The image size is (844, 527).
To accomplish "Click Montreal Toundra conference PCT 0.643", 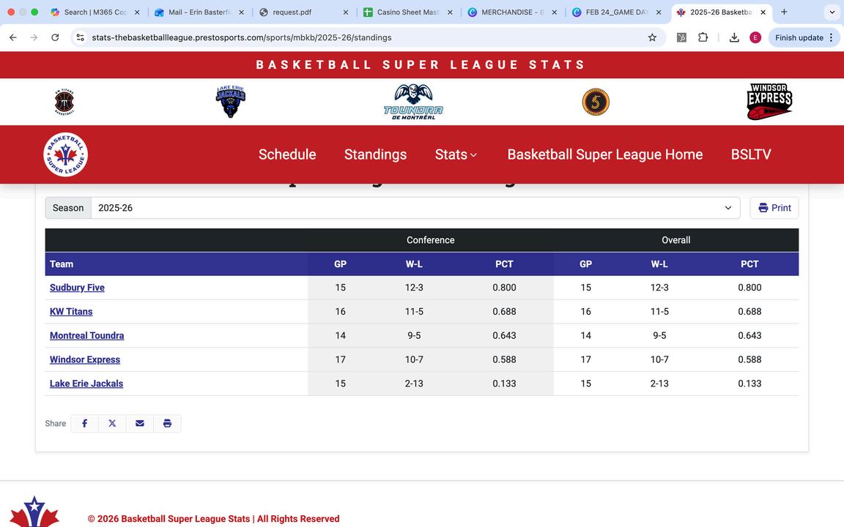I will [x=504, y=335].
